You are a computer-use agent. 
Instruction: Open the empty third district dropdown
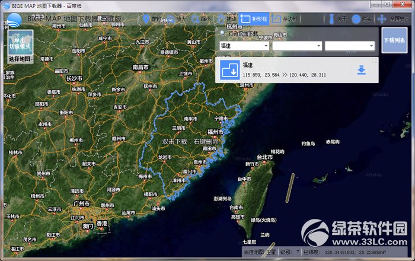[x=350, y=46]
